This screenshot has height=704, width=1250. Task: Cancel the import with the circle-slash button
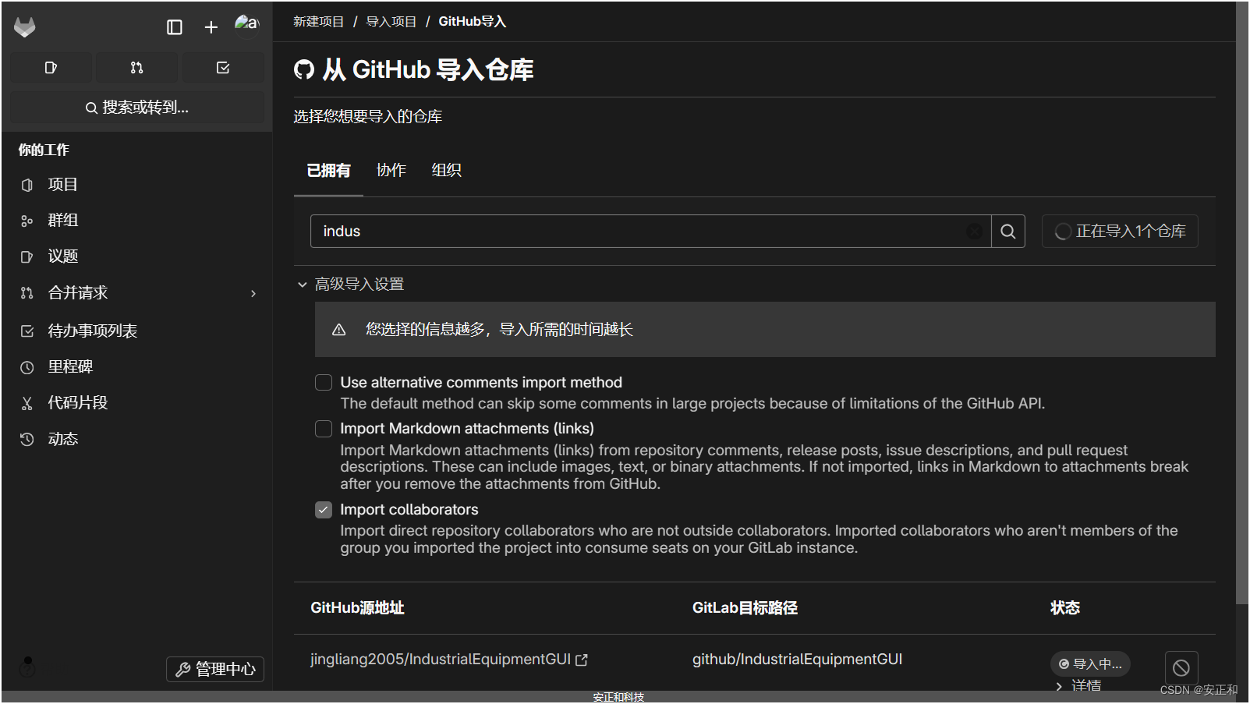(x=1181, y=668)
